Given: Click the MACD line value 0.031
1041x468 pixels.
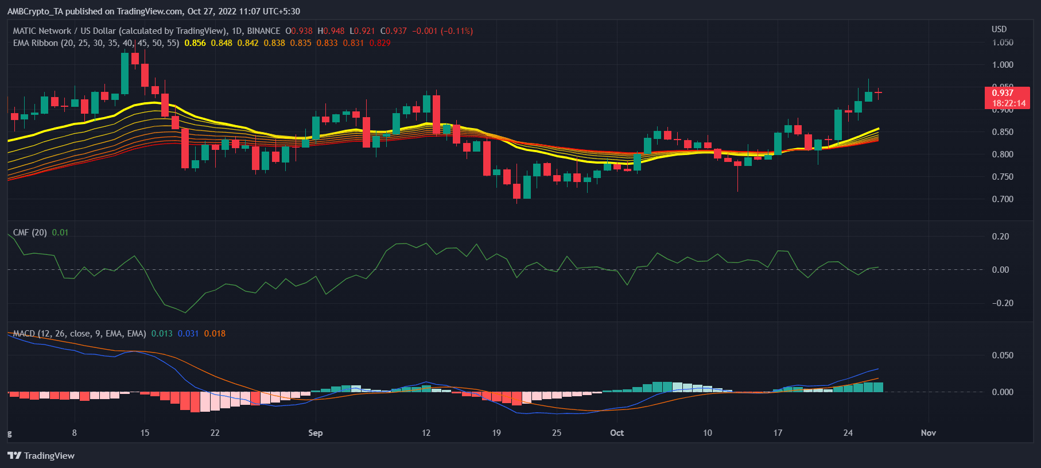Looking at the screenshot, I should [x=188, y=334].
